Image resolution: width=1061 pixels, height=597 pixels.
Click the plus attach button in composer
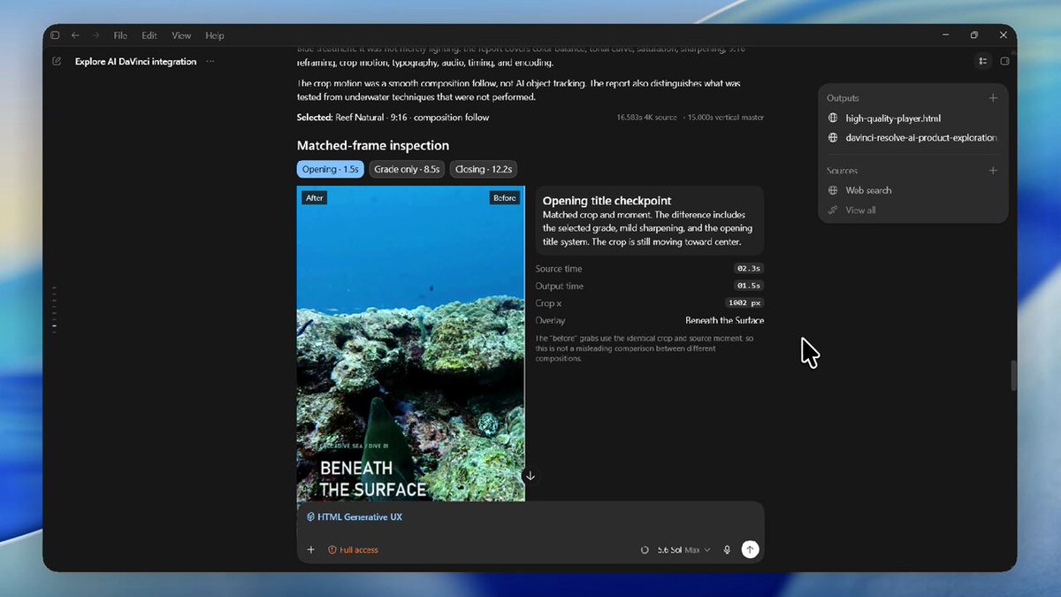tap(310, 550)
